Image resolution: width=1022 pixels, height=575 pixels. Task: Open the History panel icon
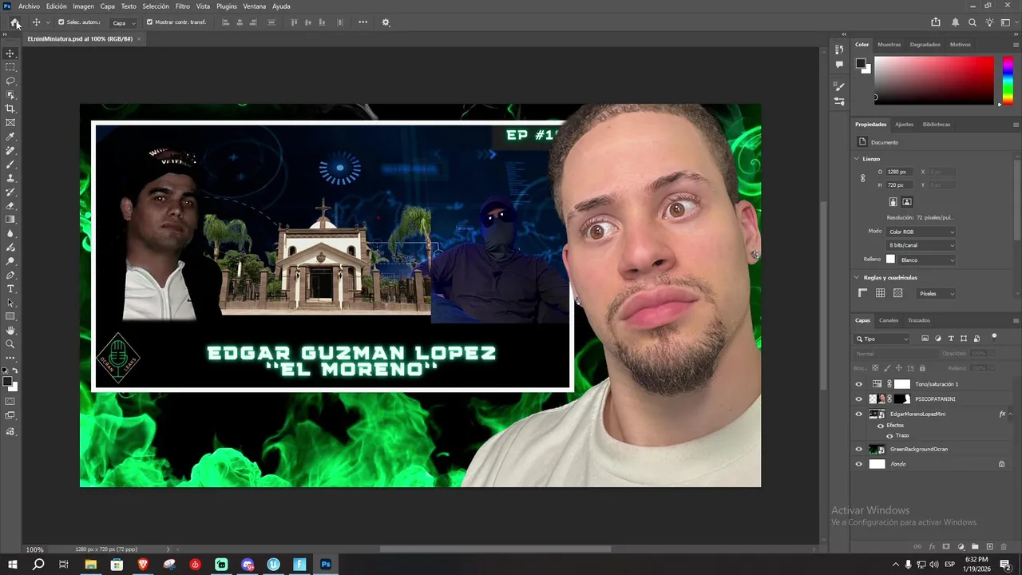839,50
